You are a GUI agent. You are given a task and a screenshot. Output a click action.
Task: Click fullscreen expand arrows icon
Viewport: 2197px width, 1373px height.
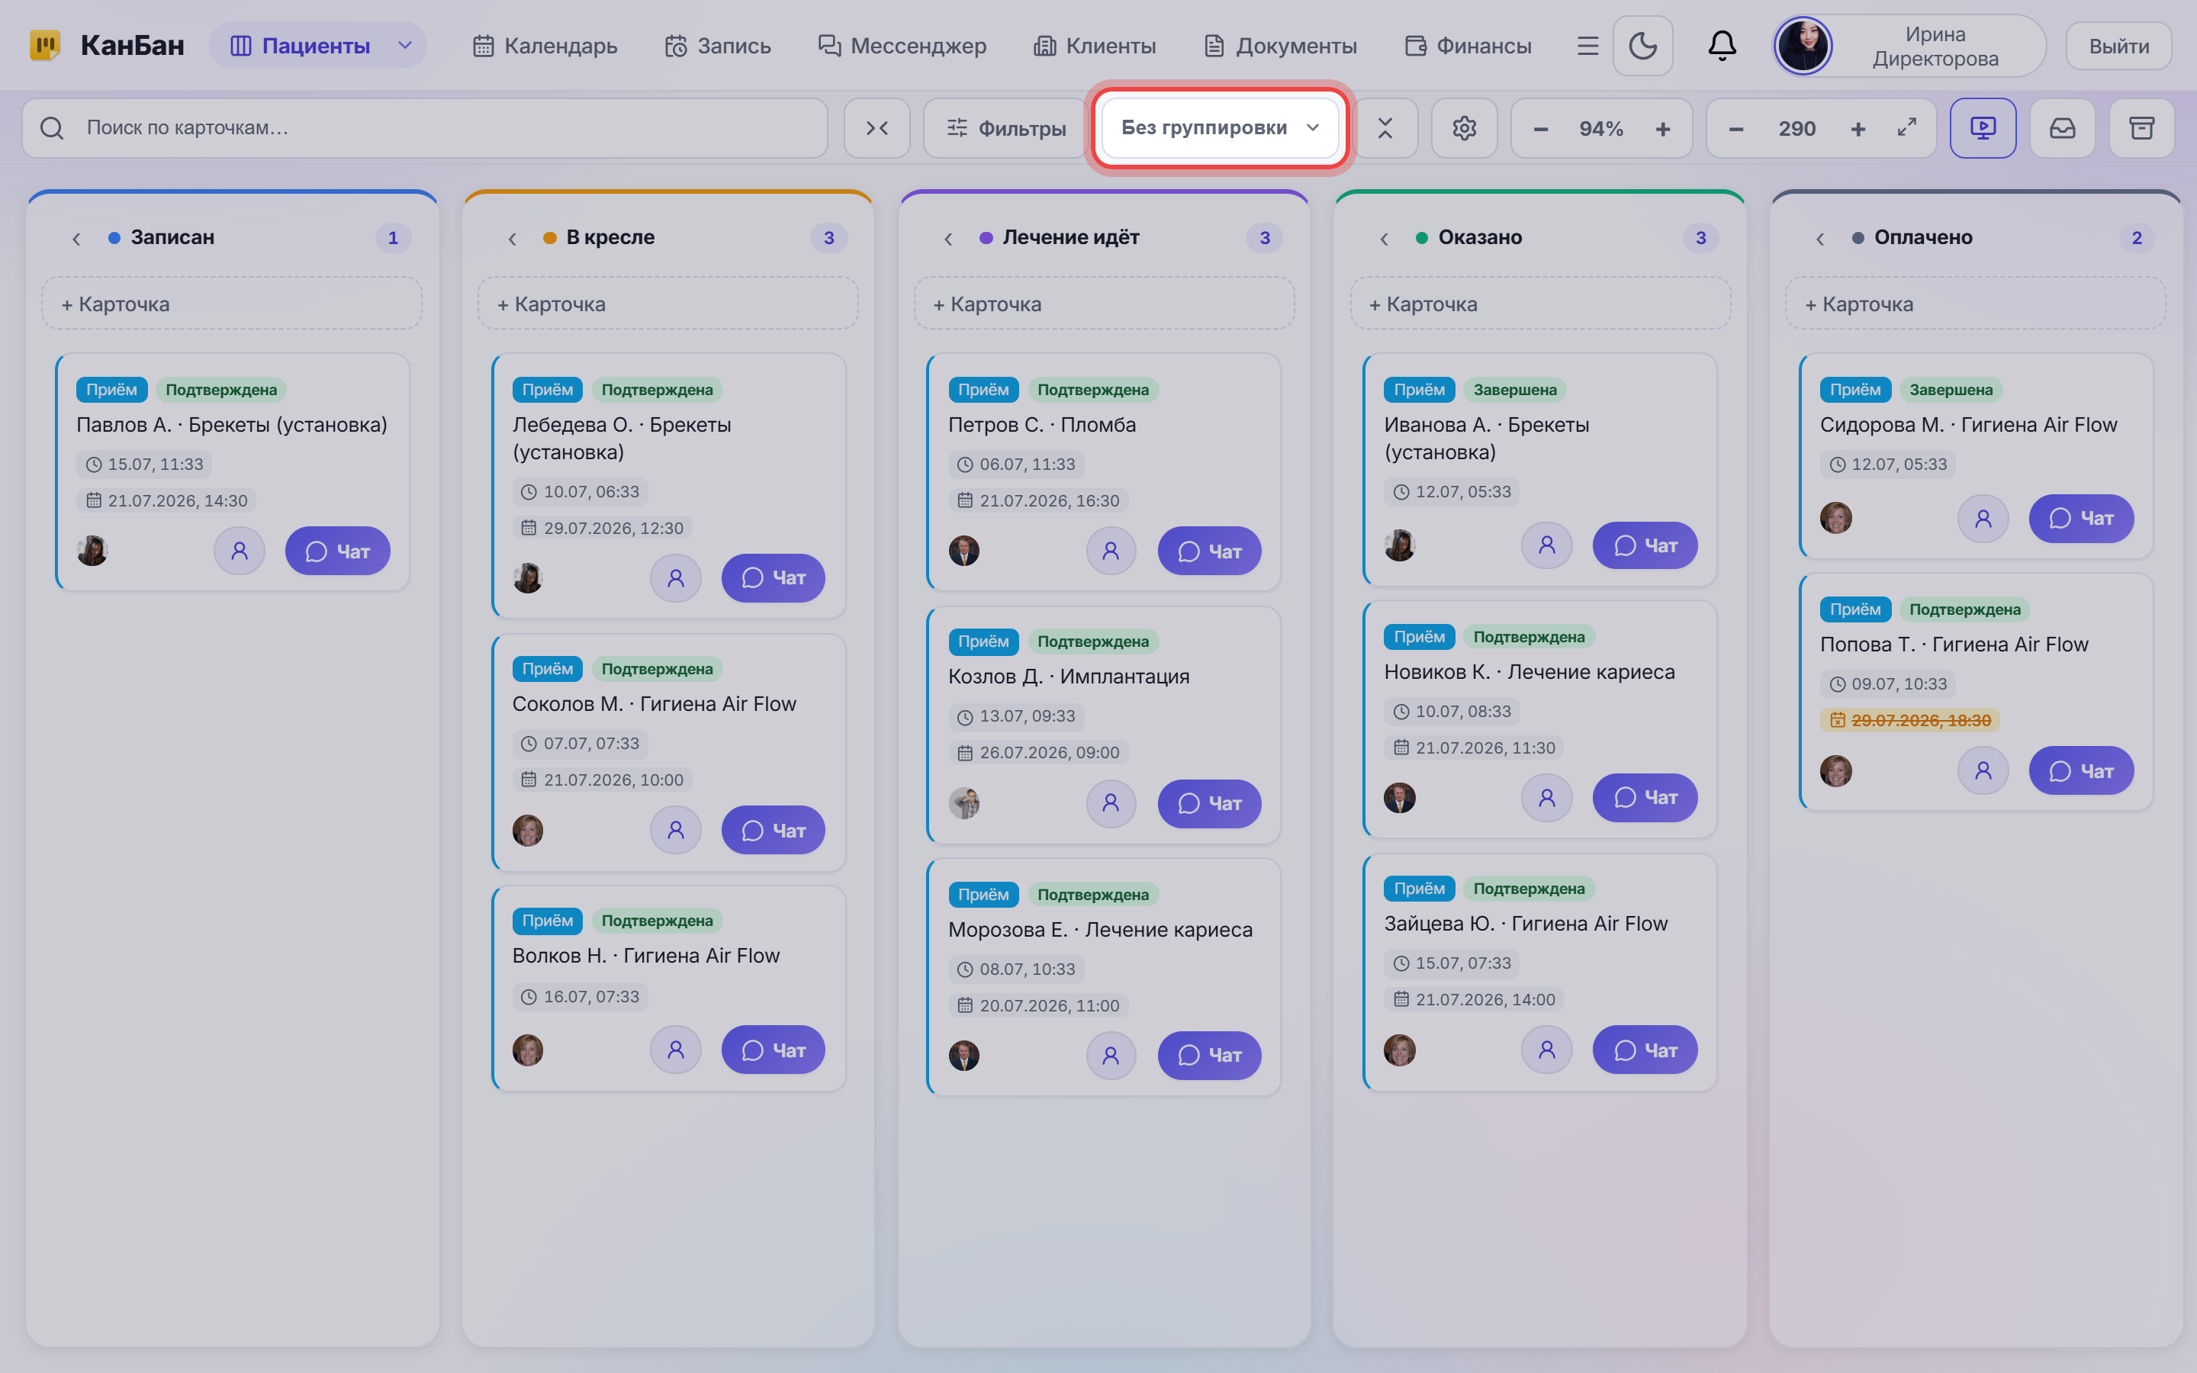tap(1906, 128)
